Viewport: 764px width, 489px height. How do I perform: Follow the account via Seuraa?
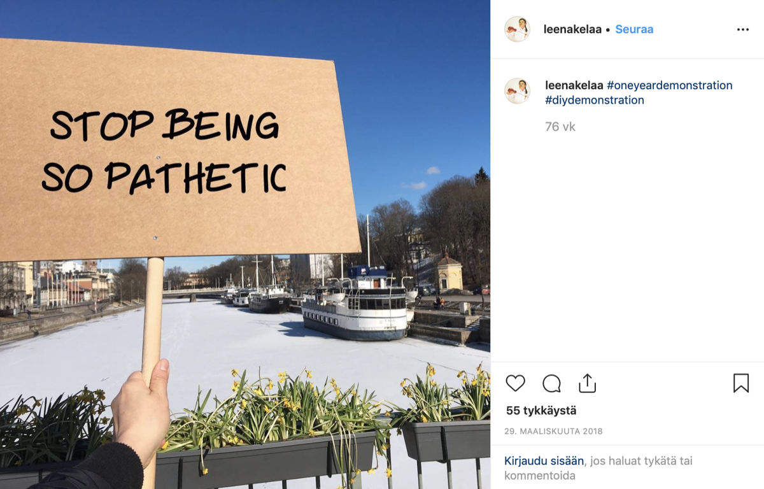634,29
